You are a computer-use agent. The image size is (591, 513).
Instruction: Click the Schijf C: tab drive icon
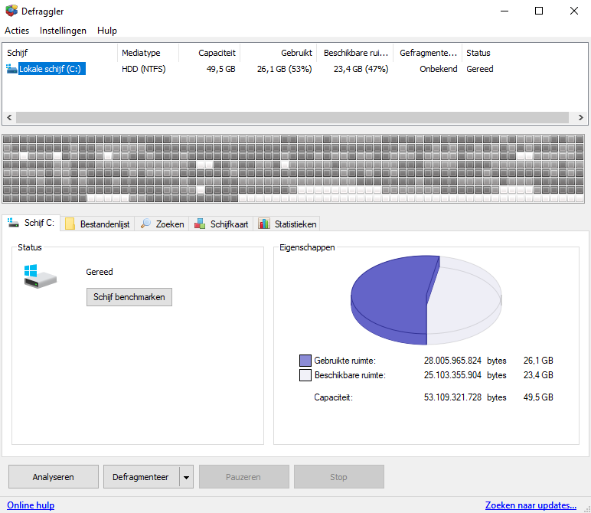coord(13,223)
